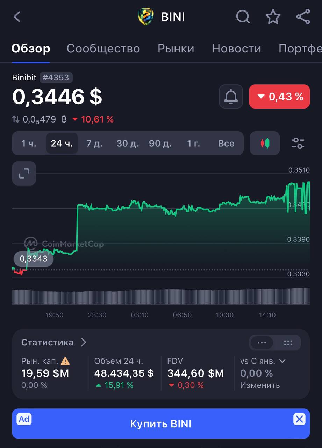This screenshot has width=322, height=448.
Task: Swap USD/BTC price arrows icon
Action: coord(16,119)
